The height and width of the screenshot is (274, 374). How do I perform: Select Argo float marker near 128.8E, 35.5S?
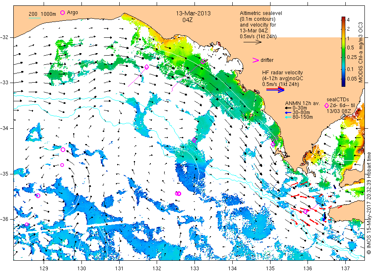(x=38, y=196)
